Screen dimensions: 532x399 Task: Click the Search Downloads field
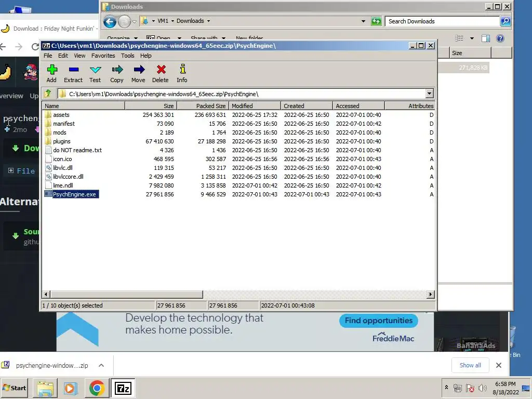pyautogui.click(x=443, y=21)
